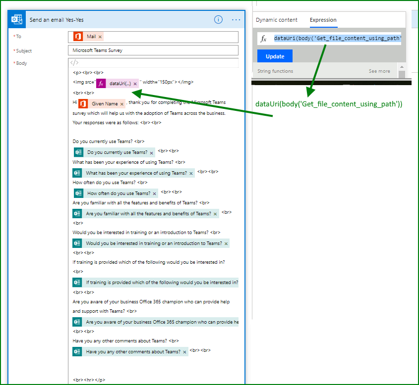Open the info icon for Send an email

[x=218, y=19]
